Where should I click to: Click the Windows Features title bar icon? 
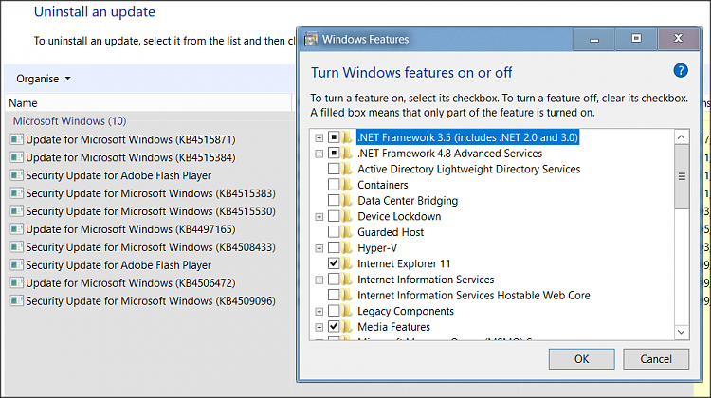pyautogui.click(x=311, y=40)
